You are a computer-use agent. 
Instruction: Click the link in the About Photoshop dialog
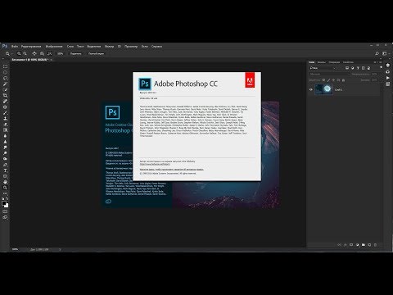pos(155,164)
